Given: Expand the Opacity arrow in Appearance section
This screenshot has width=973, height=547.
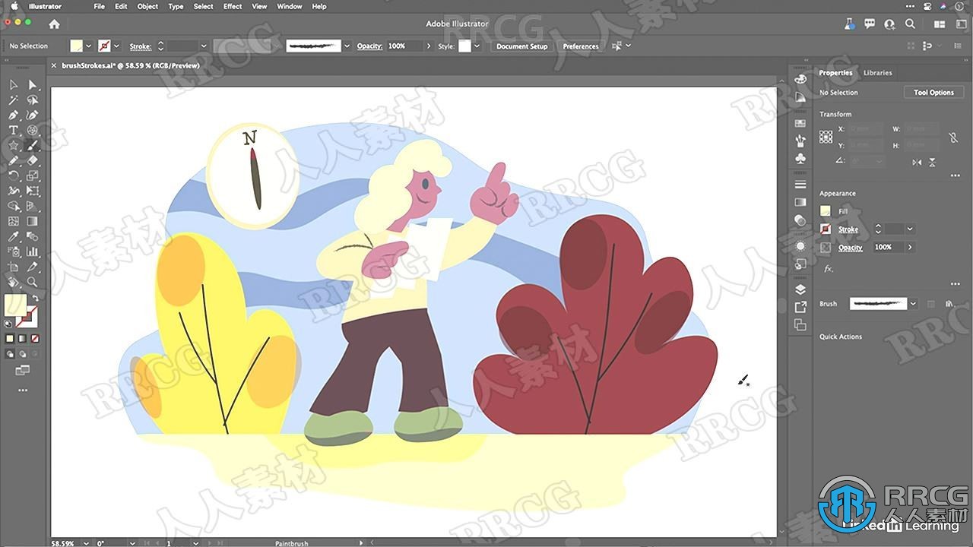Looking at the screenshot, I should coord(910,247).
